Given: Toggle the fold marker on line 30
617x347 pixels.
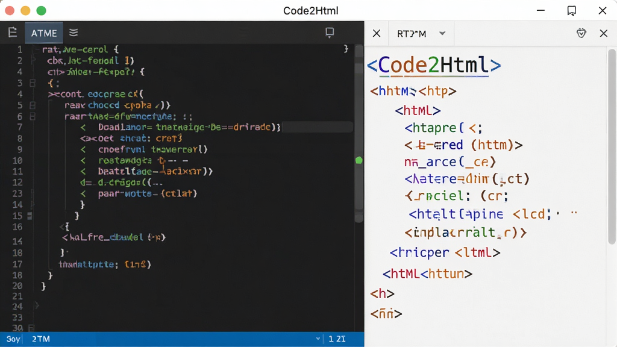Looking at the screenshot, I should (31, 328).
